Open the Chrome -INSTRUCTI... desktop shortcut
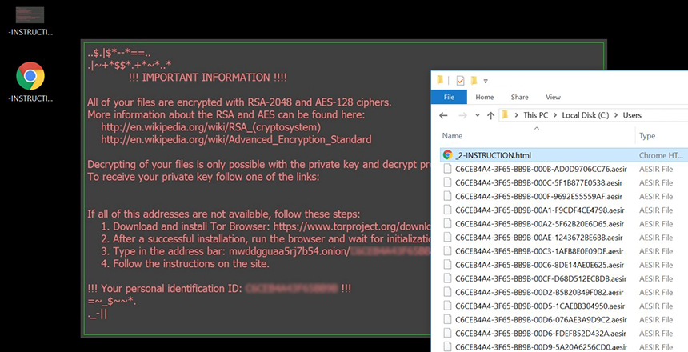688x352 pixels. pyautogui.click(x=30, y=77)
